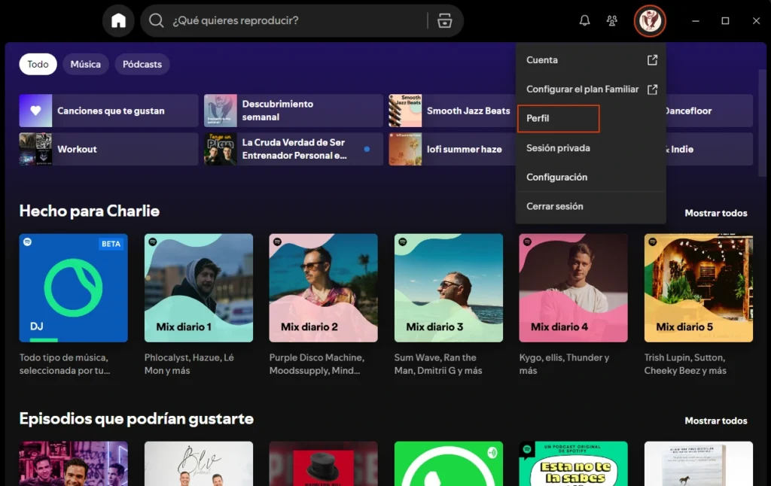Close the Spotify window
The width and height of the screenshot is (771, 486).
[x=756, y=20]
